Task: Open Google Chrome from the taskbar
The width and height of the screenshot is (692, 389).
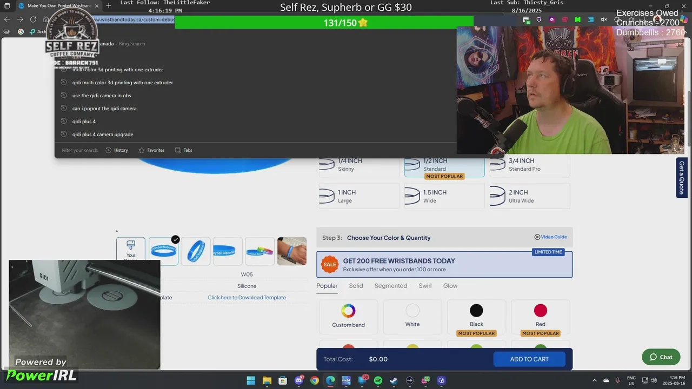Action: tap(314, 380)
